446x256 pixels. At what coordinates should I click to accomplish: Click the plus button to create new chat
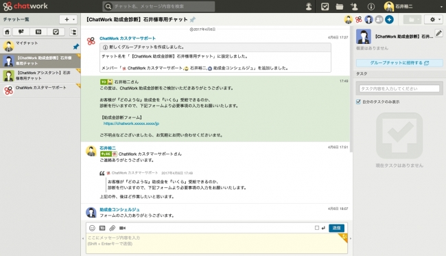(x=68, y=19)
